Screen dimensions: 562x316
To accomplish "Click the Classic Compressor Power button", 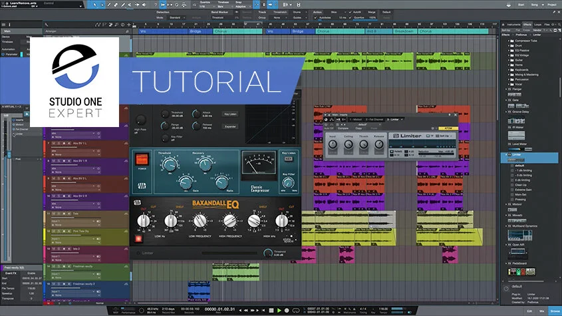I will (x=142, y=159).
